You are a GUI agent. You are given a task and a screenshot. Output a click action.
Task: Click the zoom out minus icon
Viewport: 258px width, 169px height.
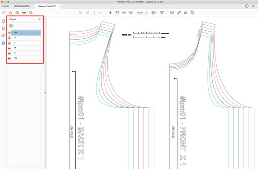[124, 13]
